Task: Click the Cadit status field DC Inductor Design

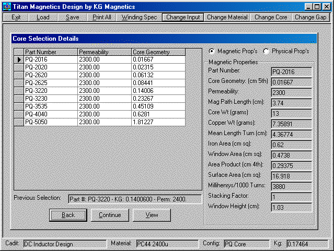Action: 65,244
